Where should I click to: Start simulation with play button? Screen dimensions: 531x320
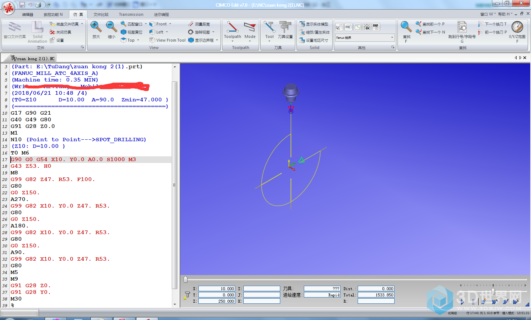pyautogui.click(x=462, y=302)
